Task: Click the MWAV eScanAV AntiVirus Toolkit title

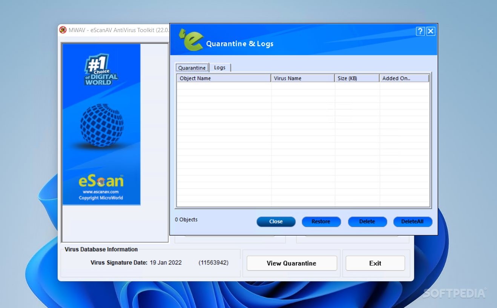Action: [x=119, y=30]
